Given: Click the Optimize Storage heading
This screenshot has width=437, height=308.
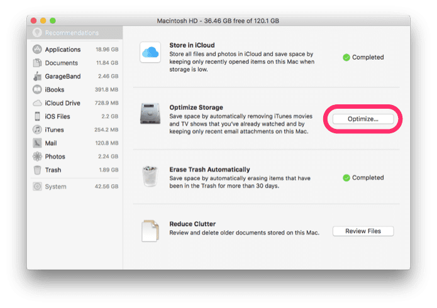Looking at the screenshot, I should pyautogui.click(x=196, y=107).
